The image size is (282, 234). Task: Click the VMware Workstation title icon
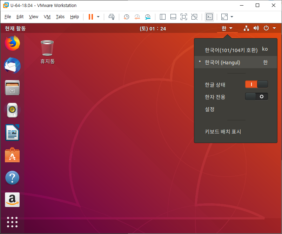click(6, 5)
